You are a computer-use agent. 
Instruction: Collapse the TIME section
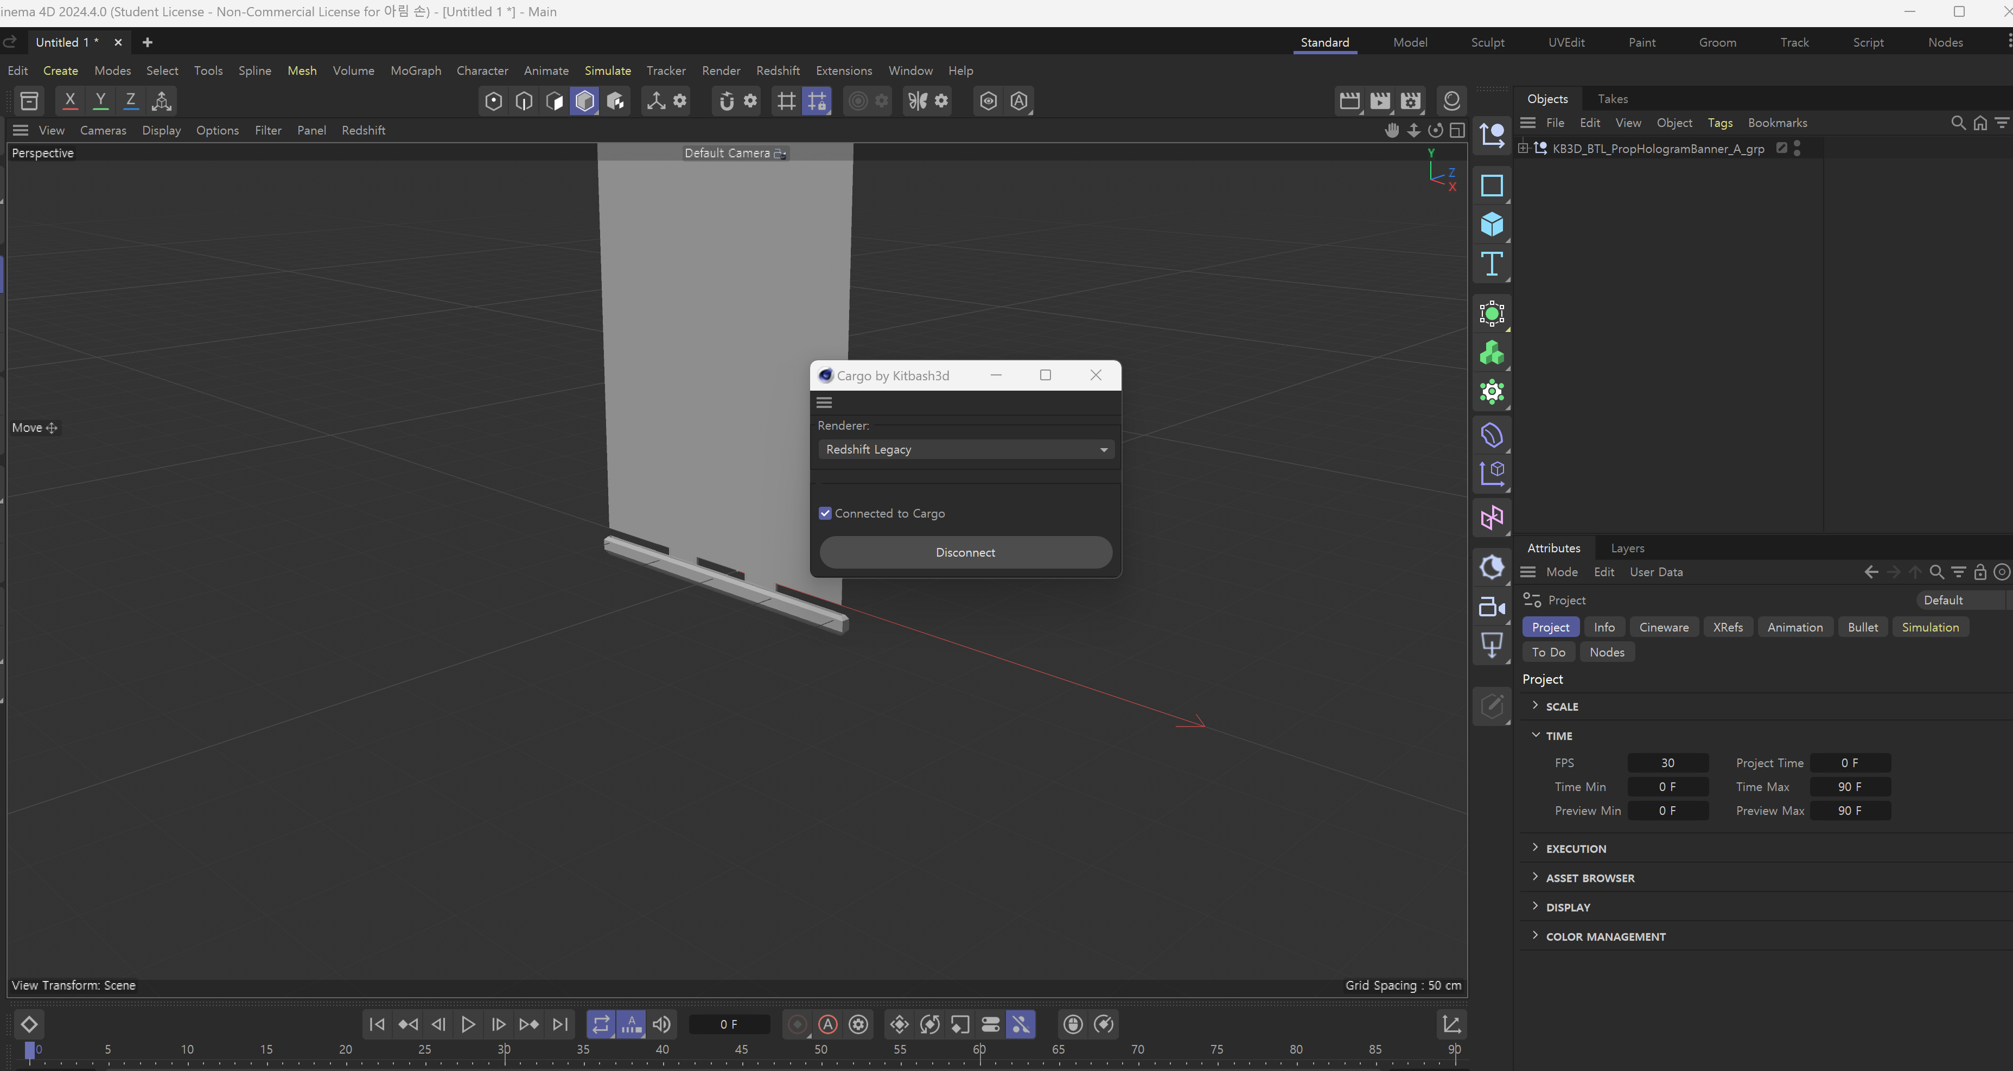coord(1536,735)
